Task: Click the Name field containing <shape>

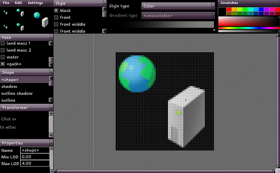Action: (35, 150)
